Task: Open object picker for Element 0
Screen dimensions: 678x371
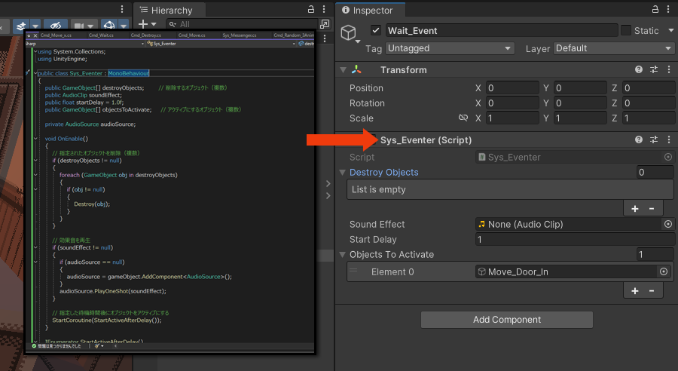Action: coord(664,272)
